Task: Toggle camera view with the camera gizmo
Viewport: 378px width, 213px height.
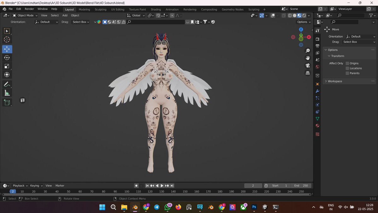Action: coord(308,66)
